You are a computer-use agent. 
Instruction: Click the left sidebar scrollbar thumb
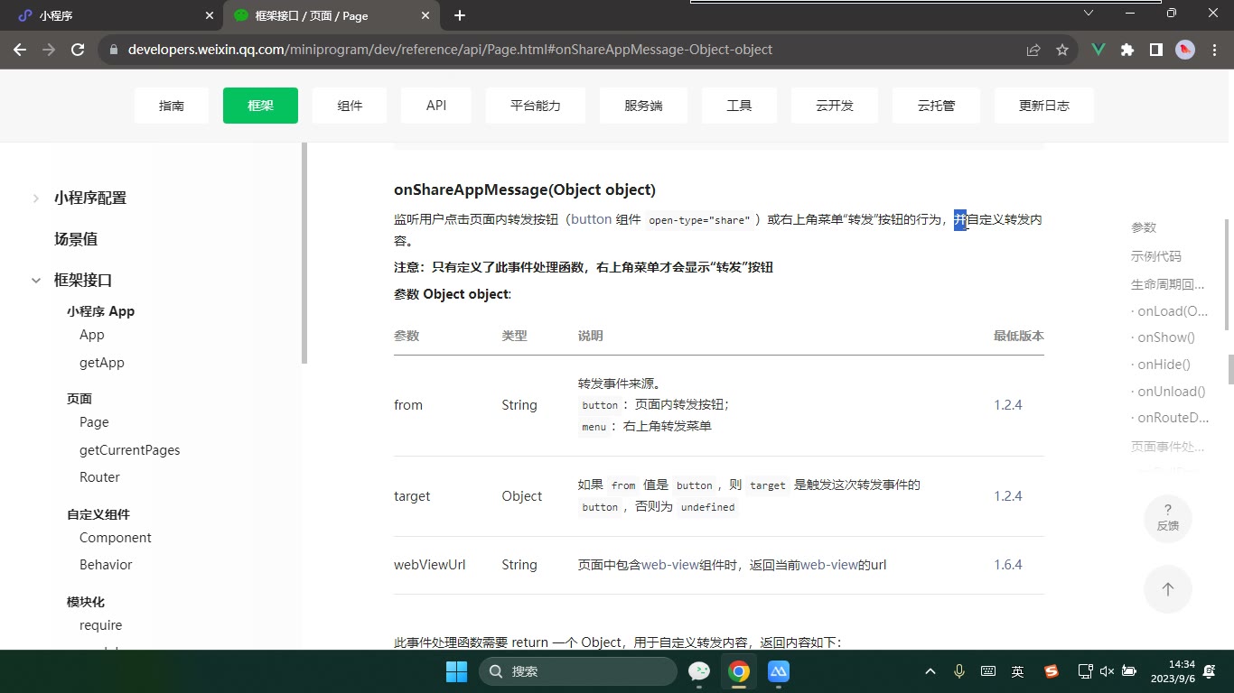click(304, 253)
